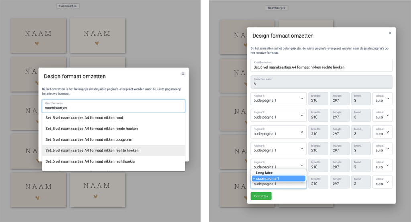411x222 pixels.
Task: Close the left Design formaat omzetten dialog
Action: coord(183,74)
